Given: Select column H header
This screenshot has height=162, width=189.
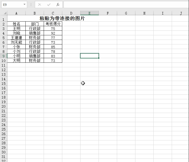Looking at the screenshot, I should click(x=144, y=13).
